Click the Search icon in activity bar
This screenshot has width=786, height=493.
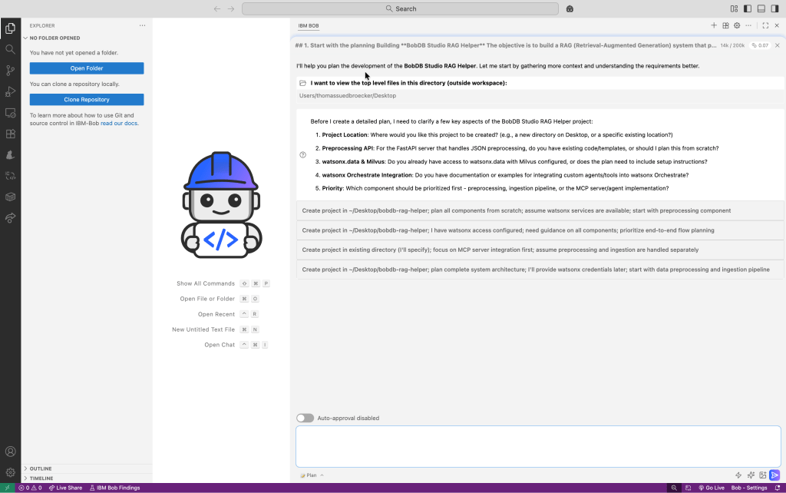coord(10,49)
